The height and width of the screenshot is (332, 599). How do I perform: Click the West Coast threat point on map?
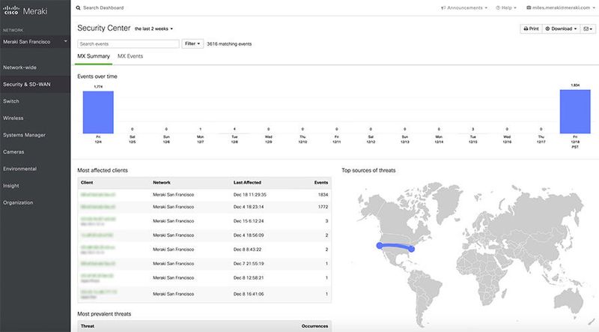coord(380,246)
